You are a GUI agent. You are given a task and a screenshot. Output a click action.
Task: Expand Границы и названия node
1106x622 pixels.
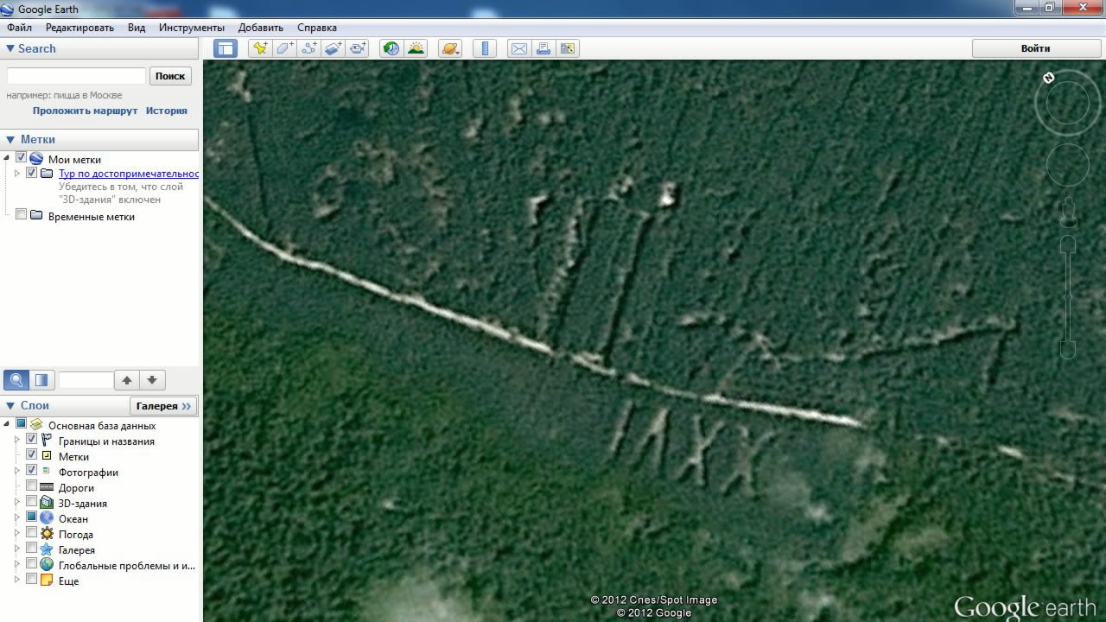pyautogui.click(x=17, y=441)
